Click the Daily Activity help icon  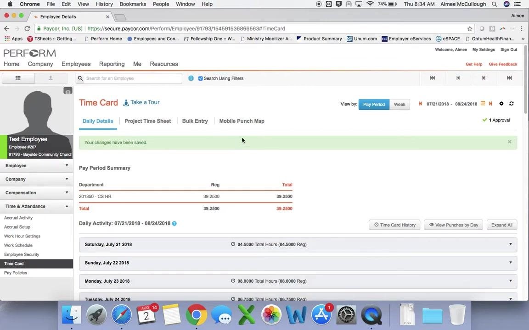174,223
